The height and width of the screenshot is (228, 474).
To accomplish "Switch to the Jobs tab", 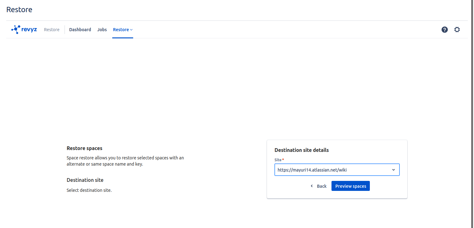I will point(102,30).
